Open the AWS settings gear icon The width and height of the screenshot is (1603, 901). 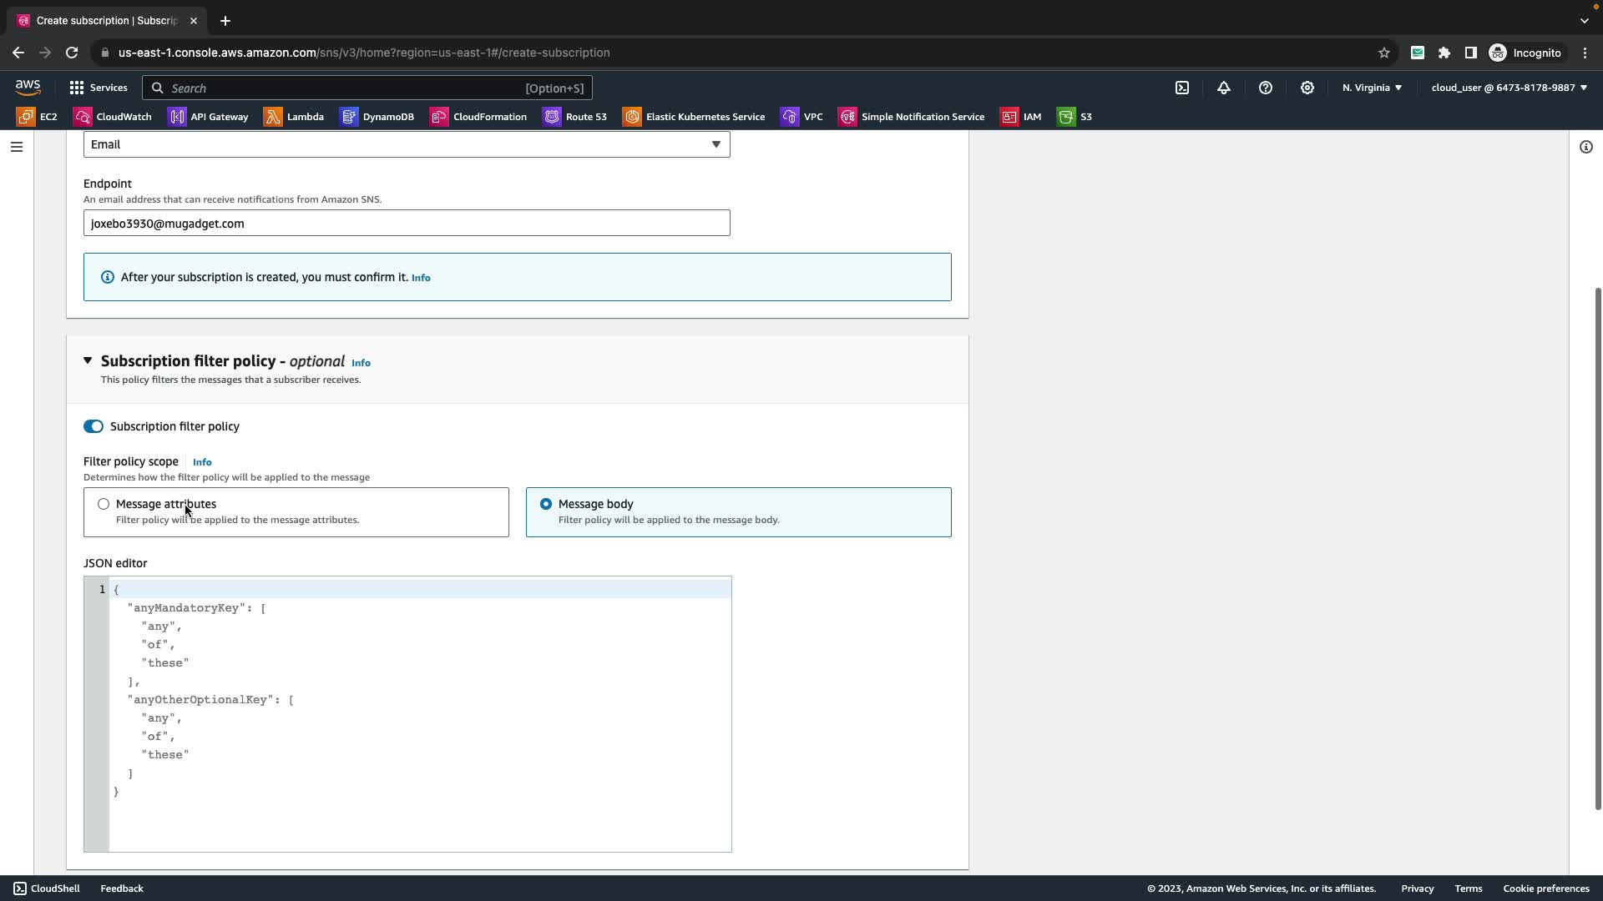[x=1307, y=88]
